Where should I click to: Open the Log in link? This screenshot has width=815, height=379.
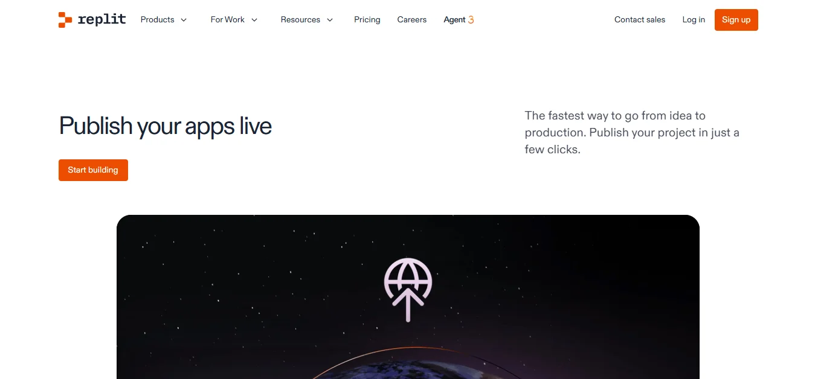tap(694, 20)
